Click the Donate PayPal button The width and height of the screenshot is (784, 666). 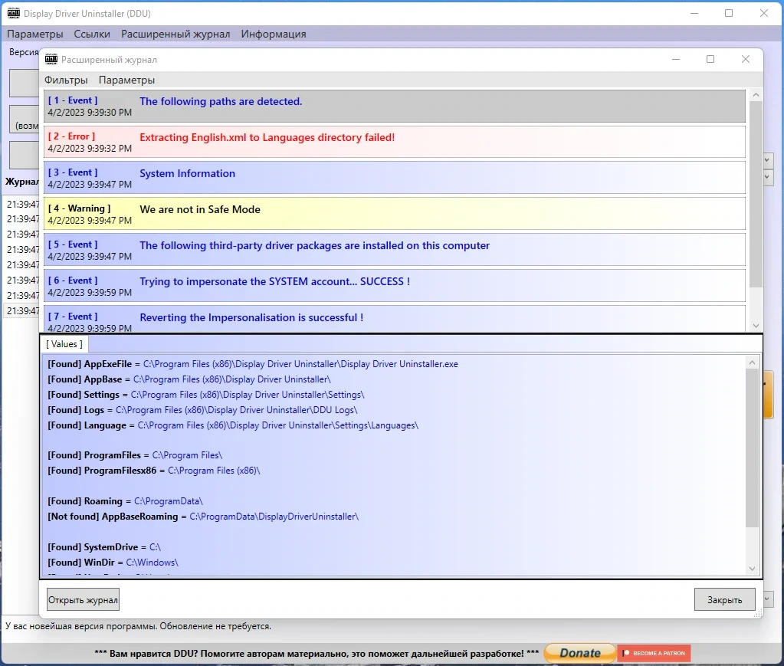pos(580,652)
